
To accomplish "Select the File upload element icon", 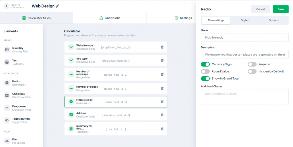I will click(7, 141).
